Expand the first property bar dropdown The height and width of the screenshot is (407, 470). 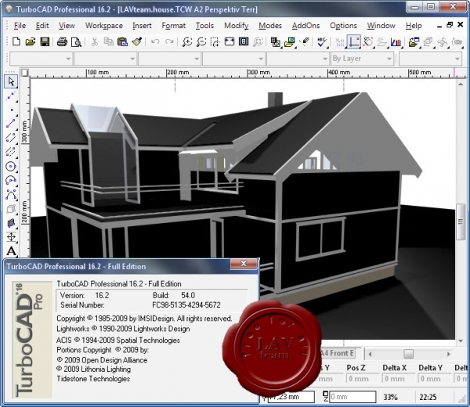coord(68,59)
